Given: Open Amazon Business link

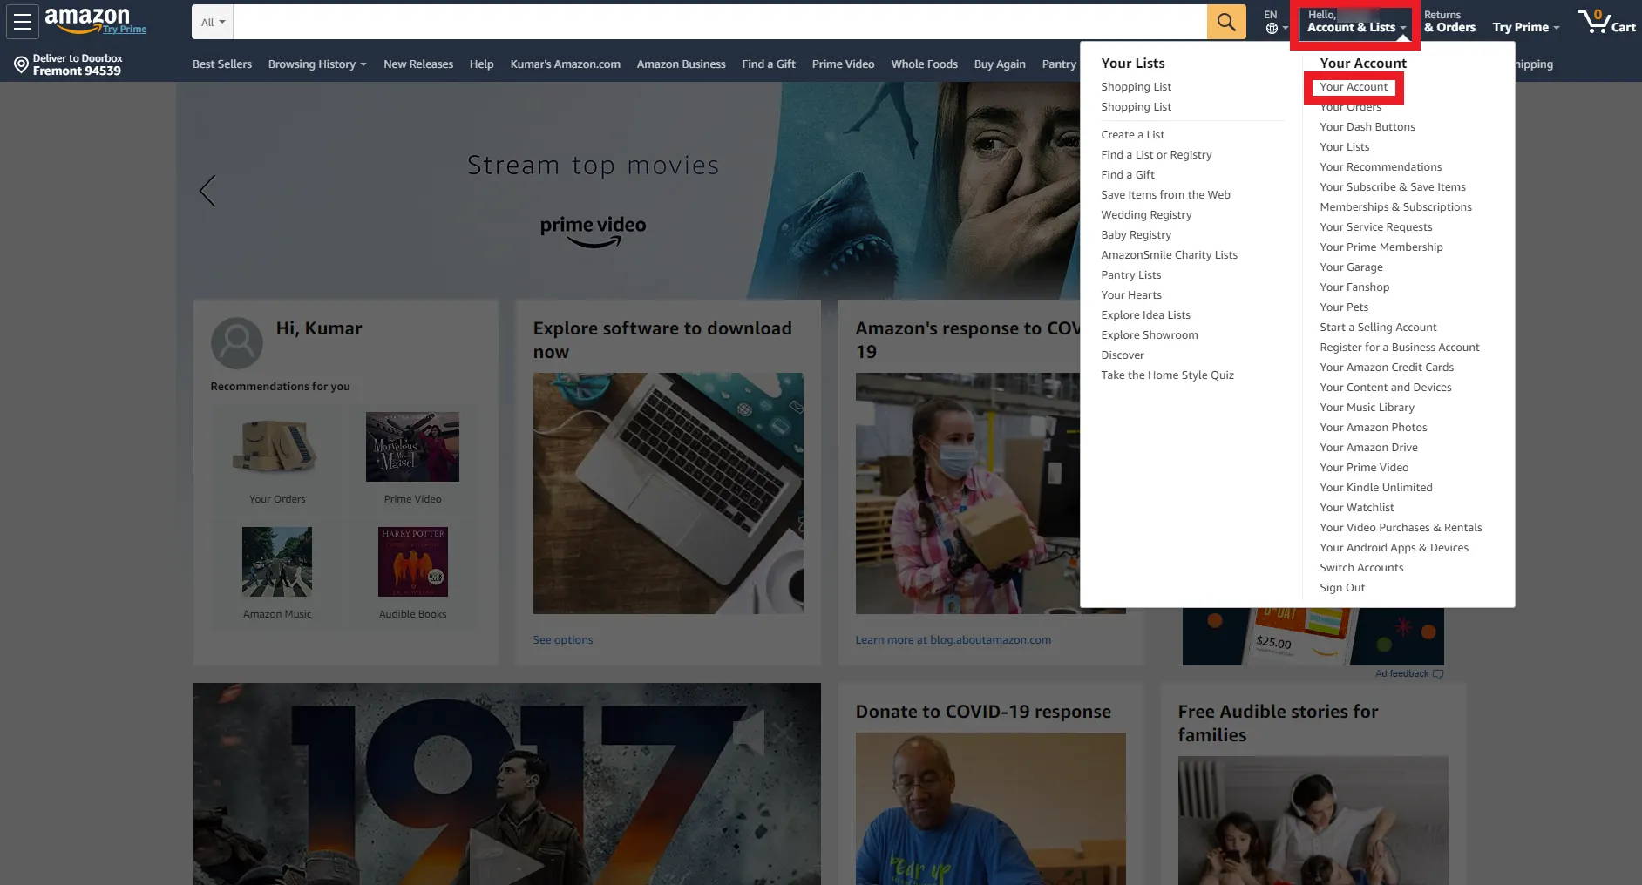Looking at the screenshot, I should (x=681, y=64).
